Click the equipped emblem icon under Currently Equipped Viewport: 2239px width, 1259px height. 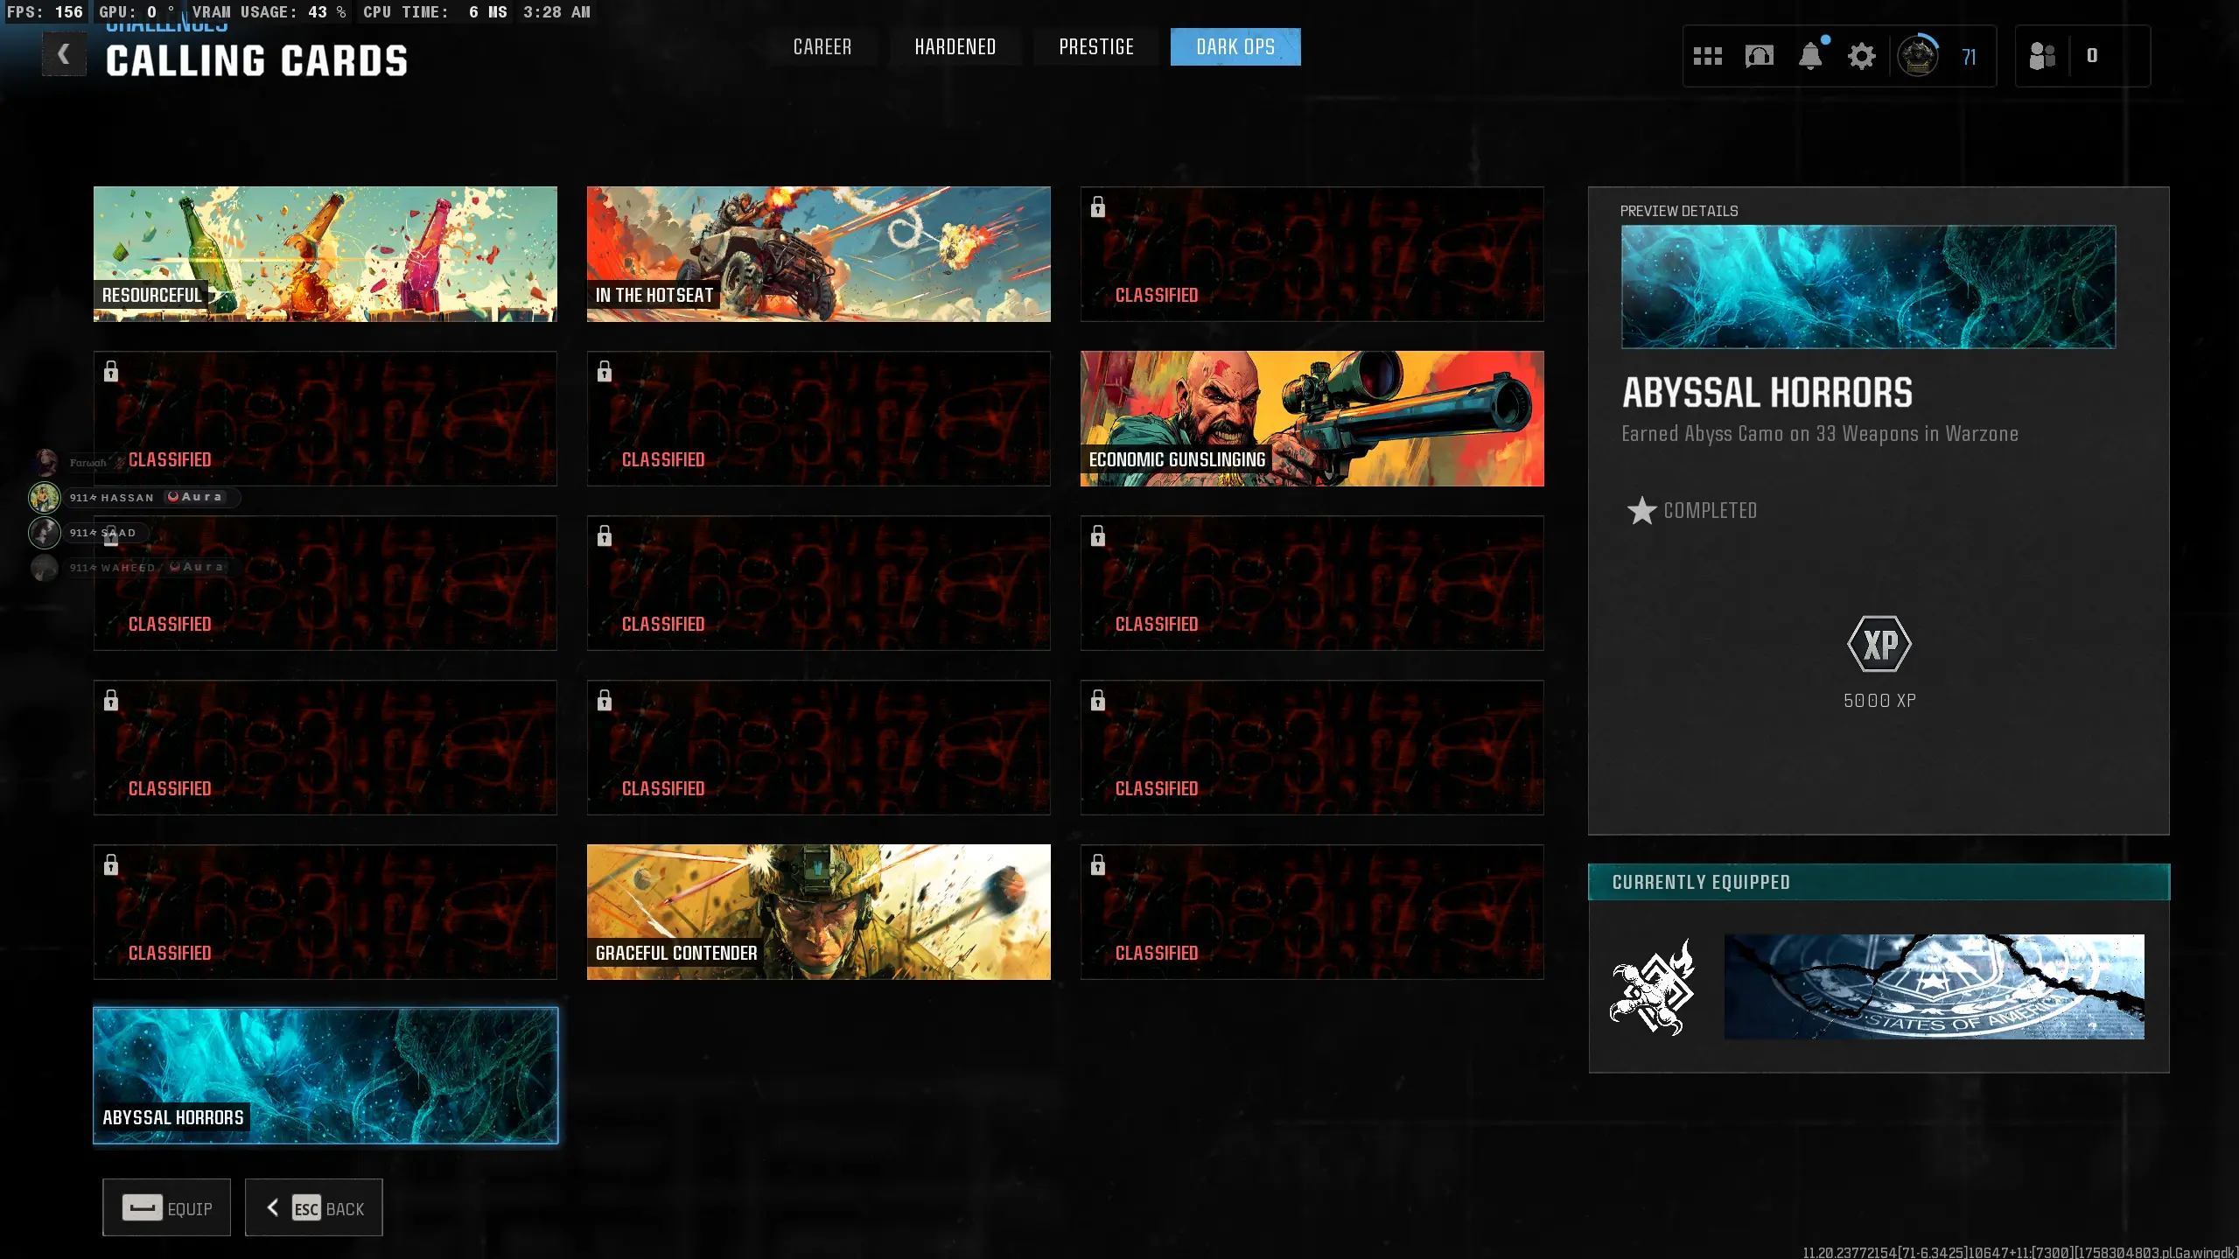pos(1653,987)
